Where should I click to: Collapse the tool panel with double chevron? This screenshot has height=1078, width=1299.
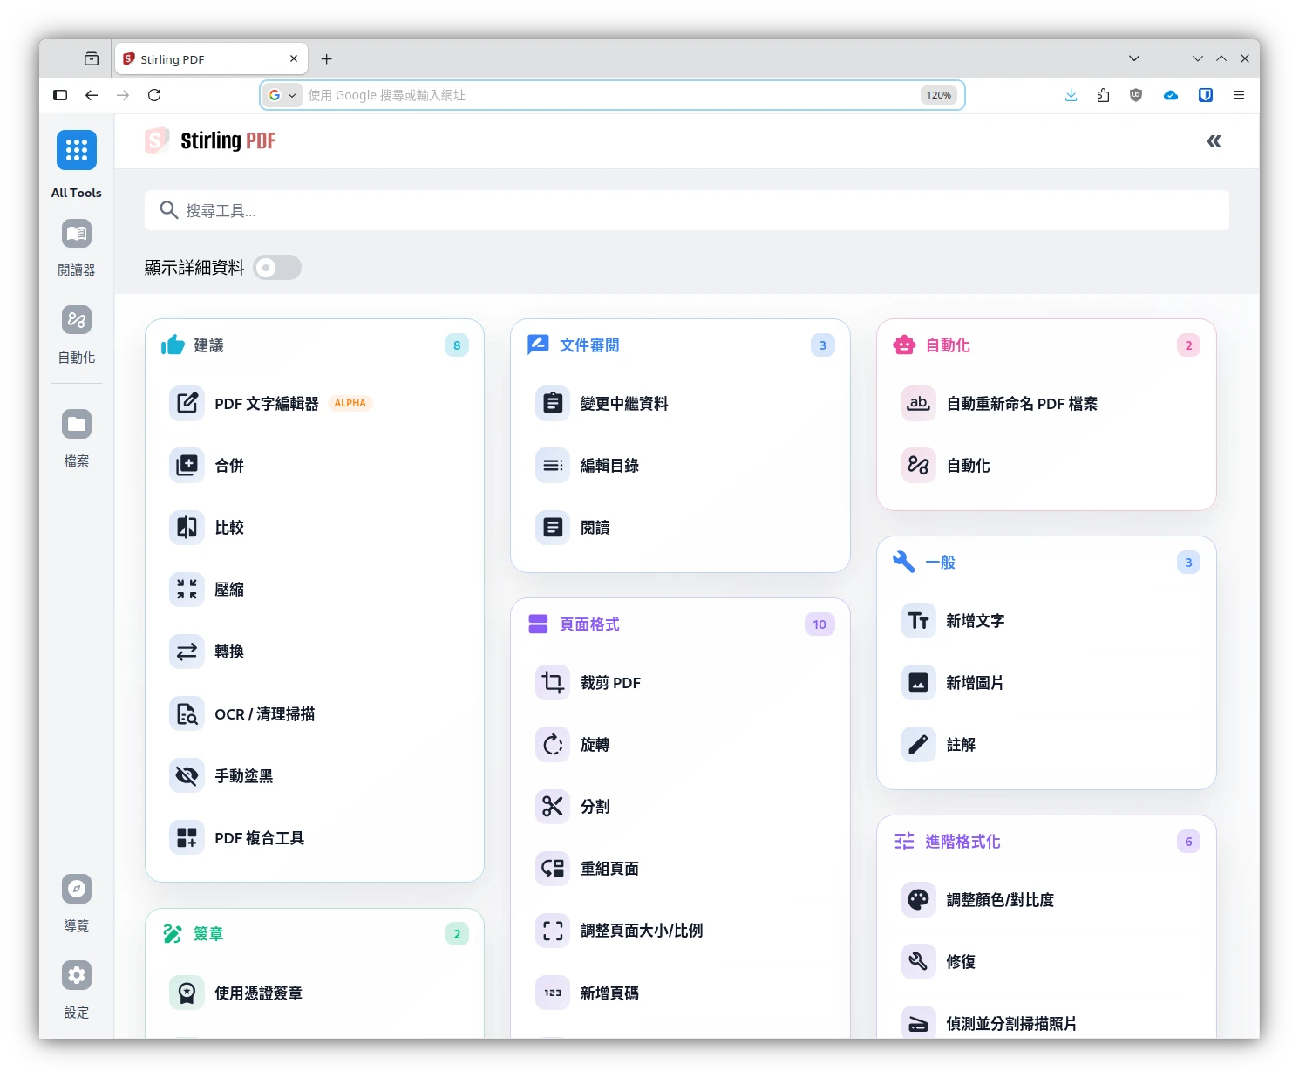tap(1214, 141)
